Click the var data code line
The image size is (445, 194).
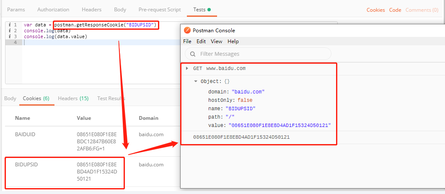pos(90,25)
